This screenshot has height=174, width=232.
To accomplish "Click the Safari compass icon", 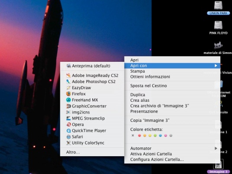I will 69,137.
